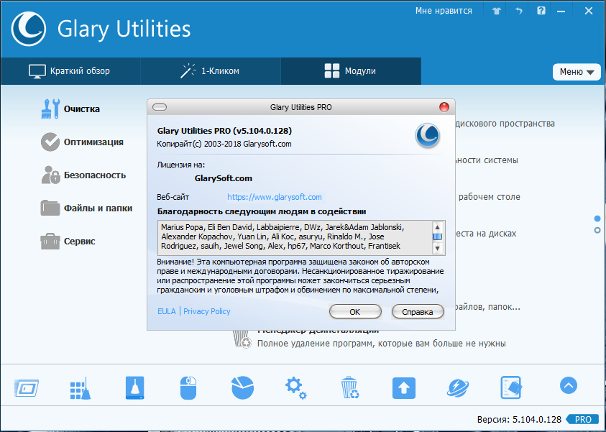The image size is (606, 432).
Task: Open the Startup Manager window icon in dock
Action: [x=27, y=387]
